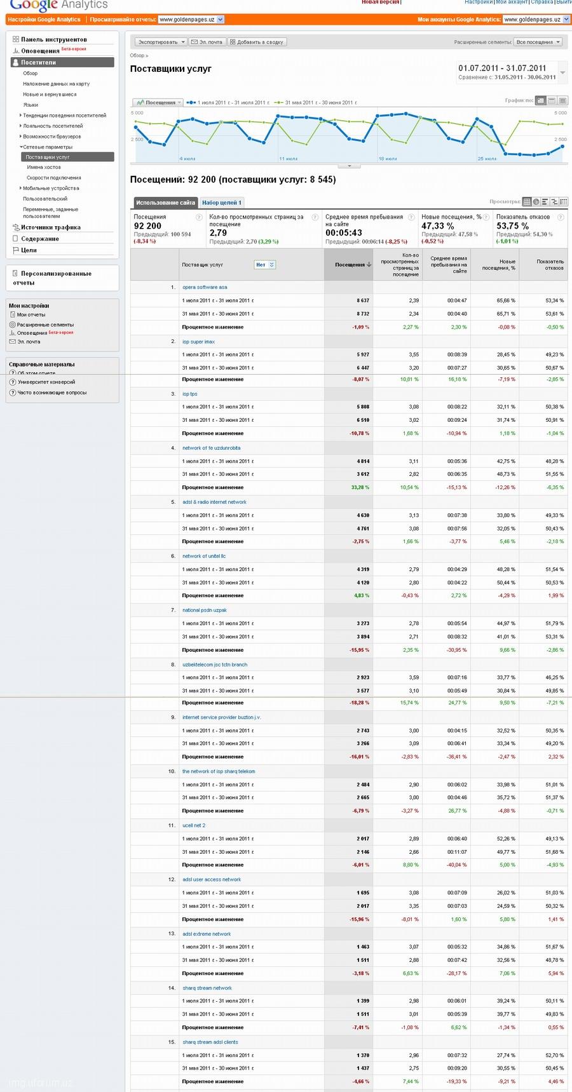Screen dimensions: 572x1092
Task: Click the Цели flag icon
Action: pyautogui.click(x=16, y=250)
